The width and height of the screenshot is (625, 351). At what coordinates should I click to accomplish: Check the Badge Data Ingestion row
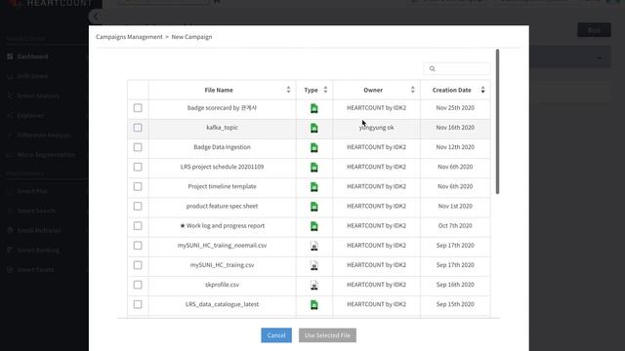(138, 147)
